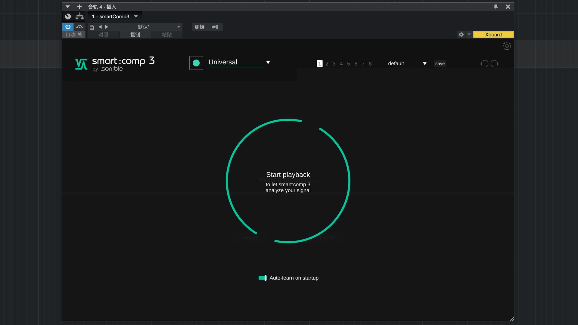Screen dimensions: 578x325
Task: Open the Universal profile dropdown
Action: tap(268, 62)
